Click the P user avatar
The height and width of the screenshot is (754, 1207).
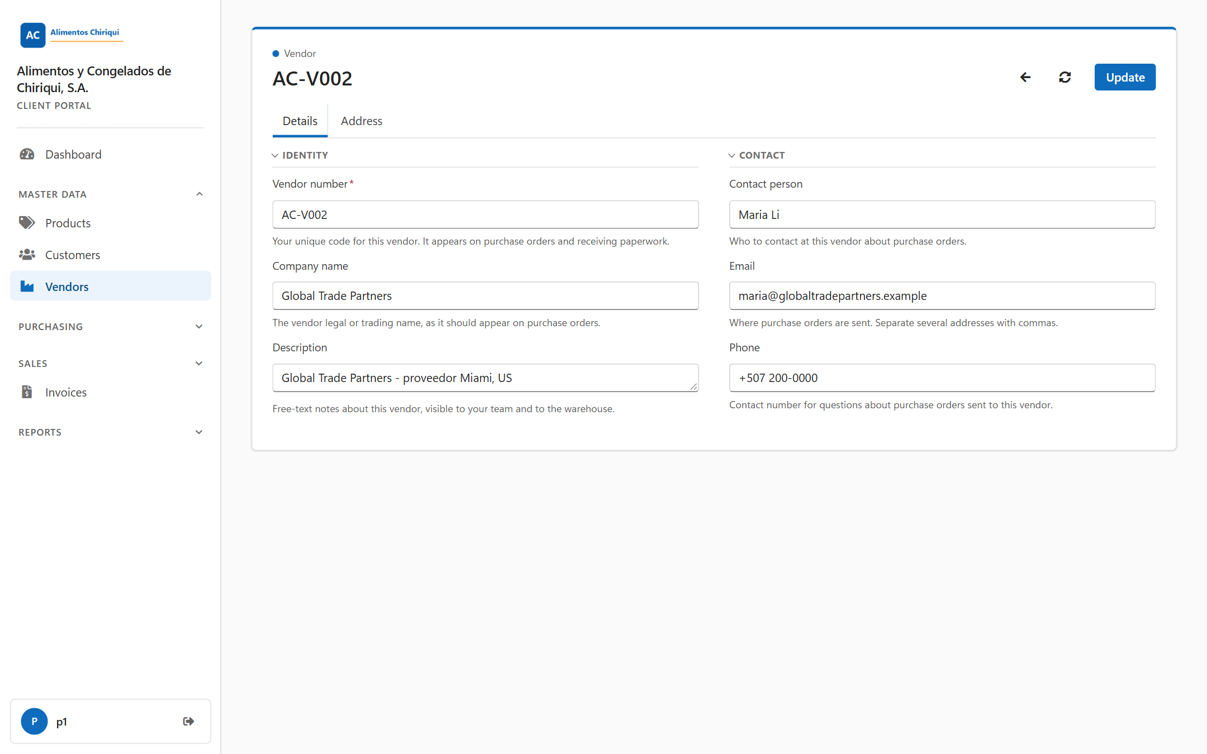point(34,721)
